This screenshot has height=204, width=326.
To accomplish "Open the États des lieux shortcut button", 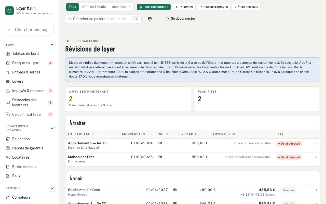I will tap(246, 7).
